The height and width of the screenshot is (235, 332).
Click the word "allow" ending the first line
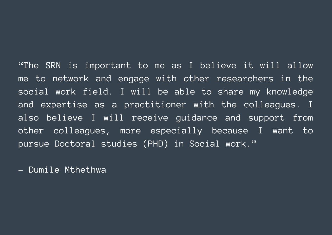coord(300,66)
